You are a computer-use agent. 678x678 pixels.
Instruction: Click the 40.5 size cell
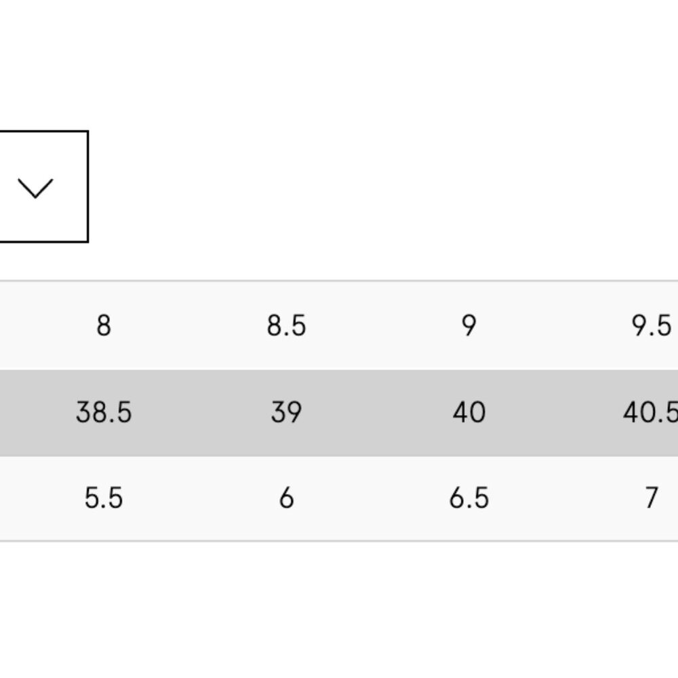point(651,412)
